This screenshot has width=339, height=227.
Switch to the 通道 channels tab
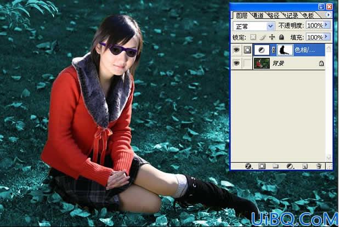258,15
